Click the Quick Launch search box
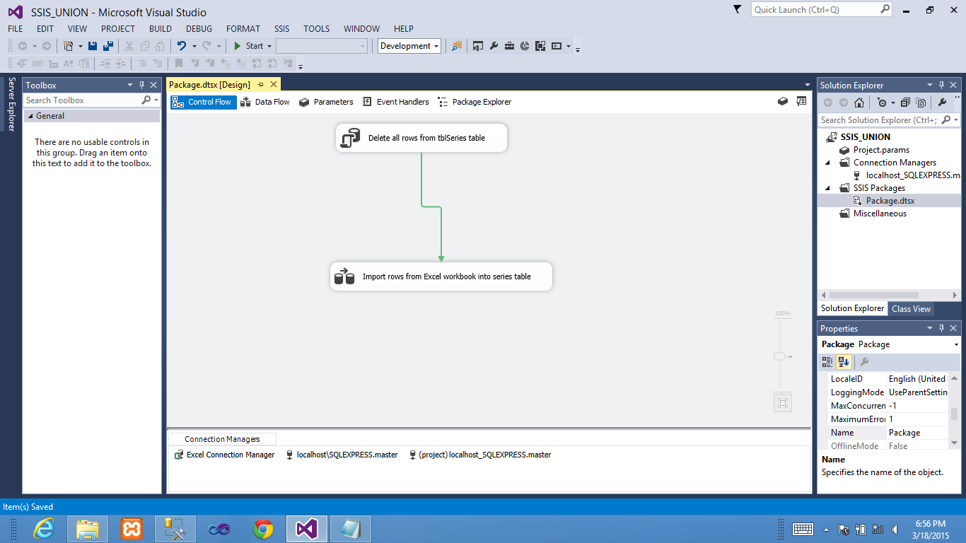966x543 pixels. [x=823, y=10]
